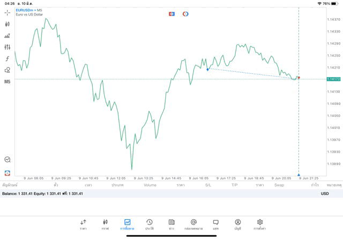
Task: Open the ข่าว (News) tab
Action: (x=171, y=224)
